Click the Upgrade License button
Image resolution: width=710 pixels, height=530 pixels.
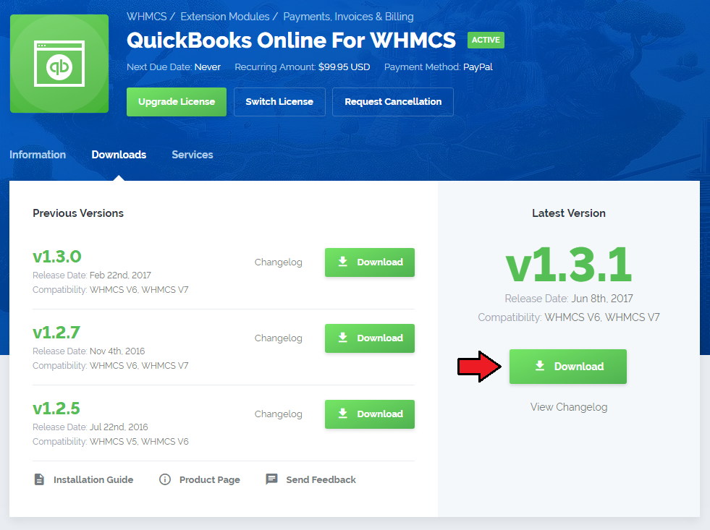point(177,102)
